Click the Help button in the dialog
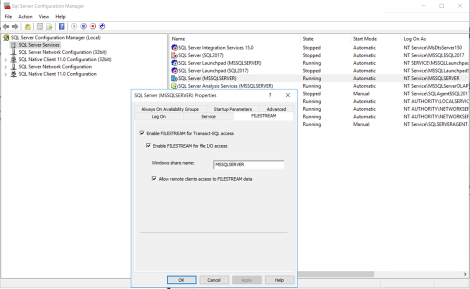This screenshot has width=470, height=289. tap(279, 280)
